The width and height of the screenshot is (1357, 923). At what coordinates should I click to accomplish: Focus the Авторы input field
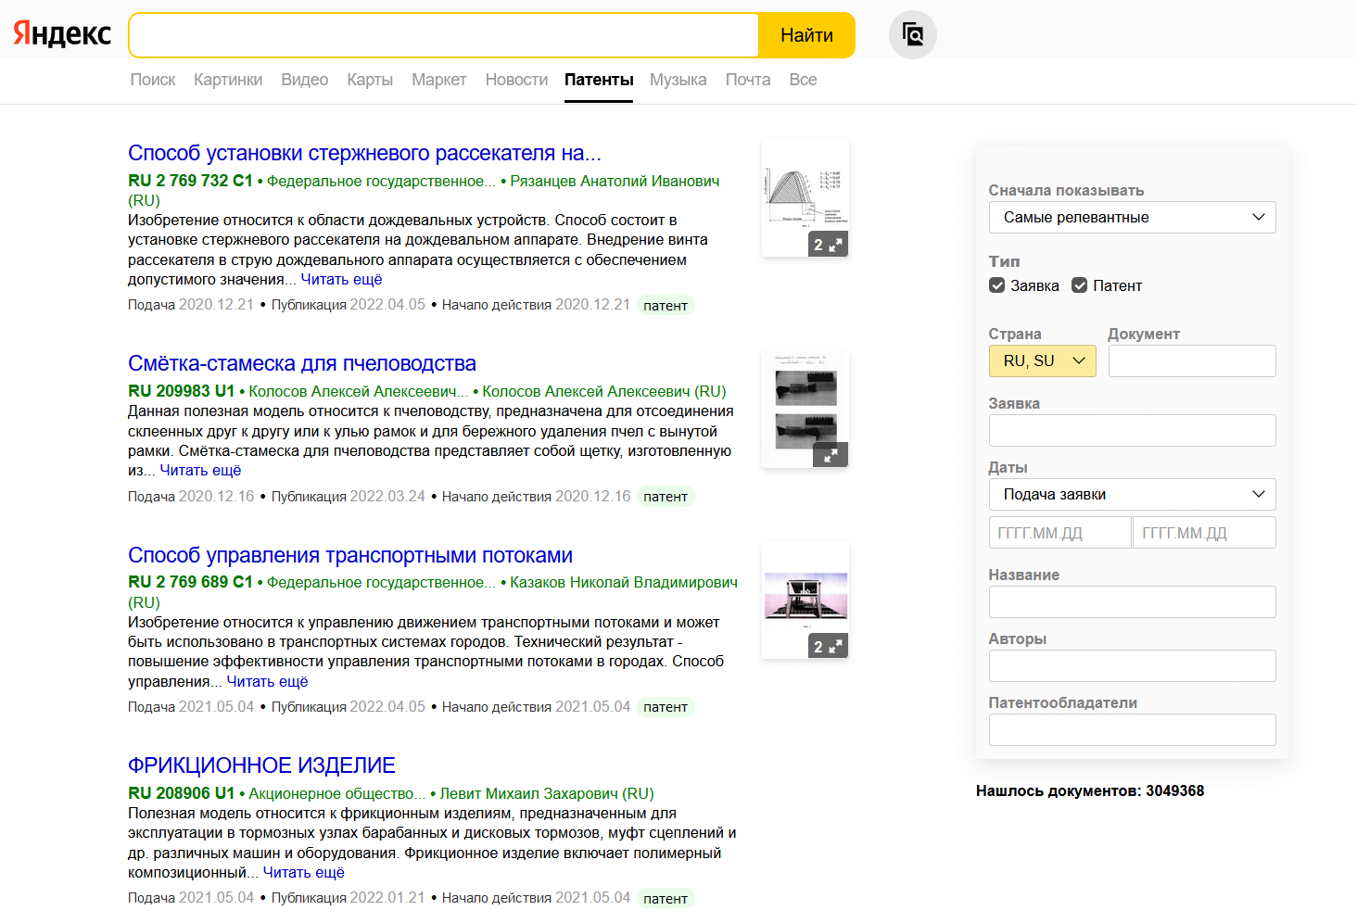[x=1133, y=666]
